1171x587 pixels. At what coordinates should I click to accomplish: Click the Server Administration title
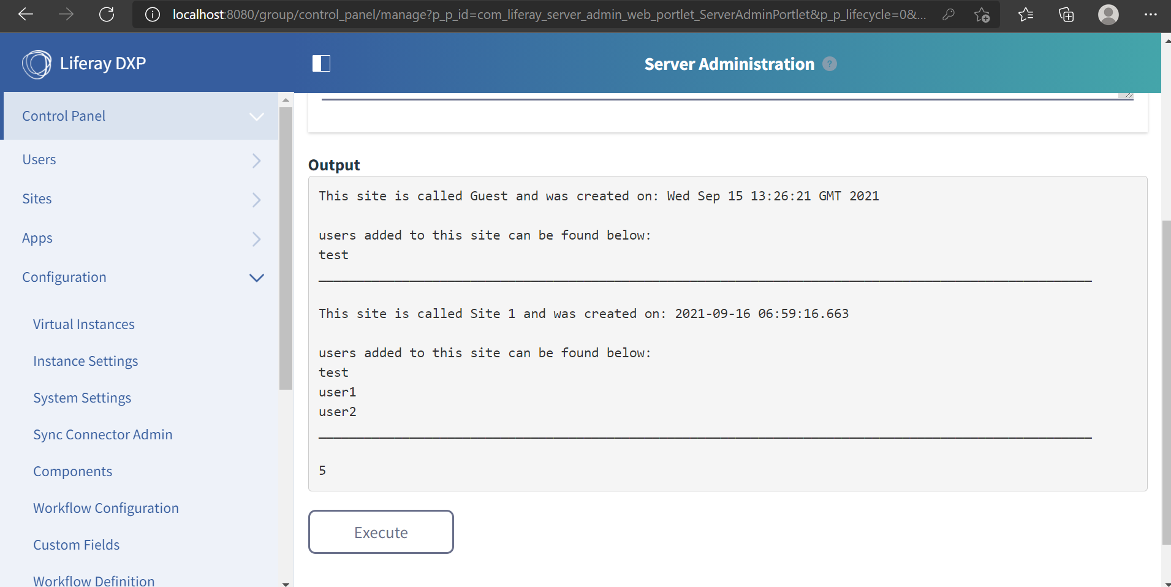pos(729,64)
